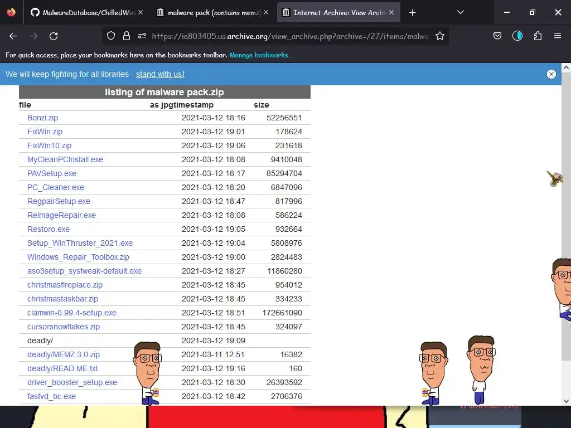Viewport: 571px width, 428px height.
Task: Click the size column header
Action: pyautogui.click(x=261, y=105)
